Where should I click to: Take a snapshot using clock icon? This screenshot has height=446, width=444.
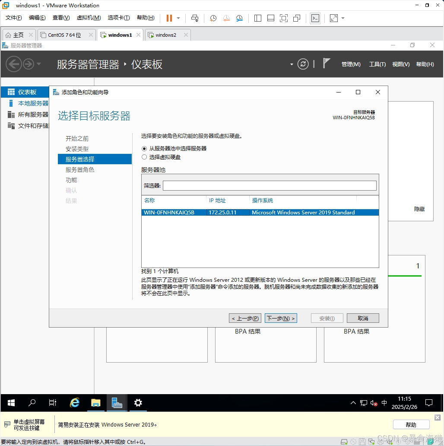(213, 18)
